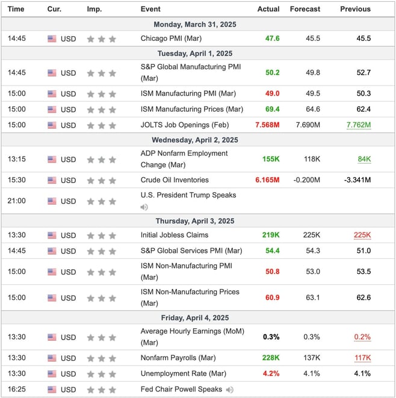The width and height of the screenshot is (396, 398).
Task: Open Initial Jobless Claims event
Action: 175,235
